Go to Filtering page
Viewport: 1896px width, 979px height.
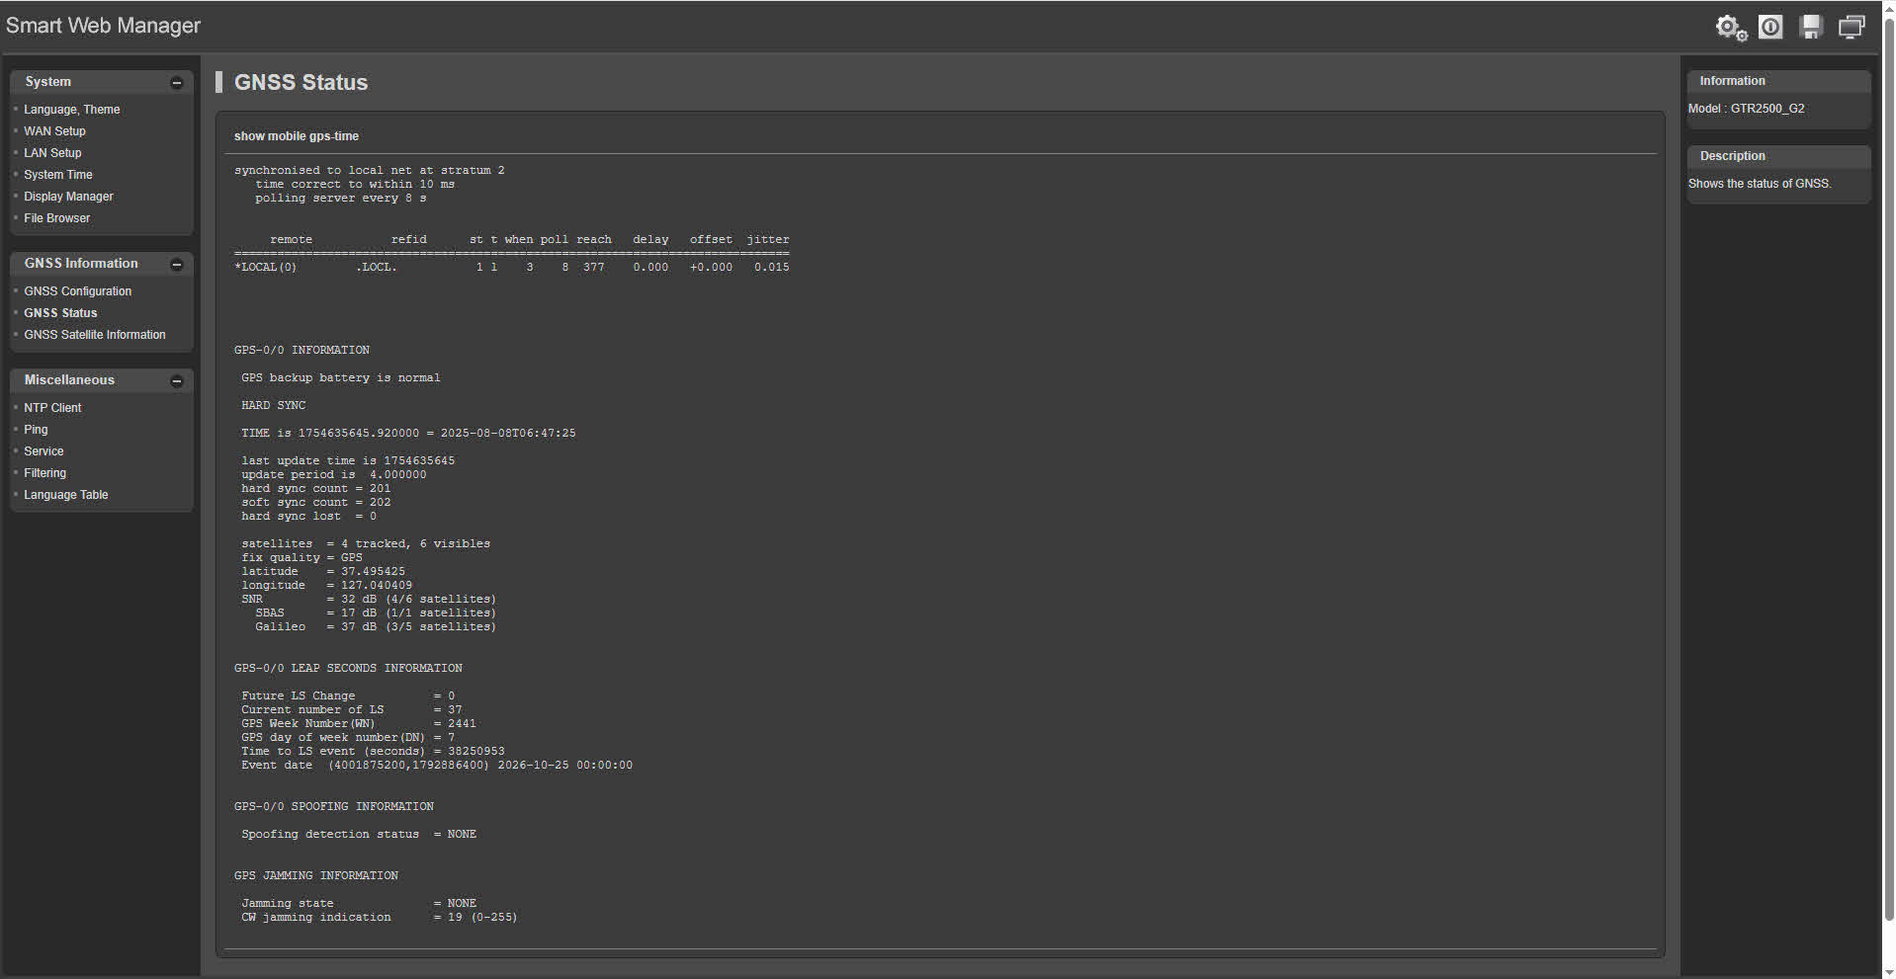coord(45,473)
